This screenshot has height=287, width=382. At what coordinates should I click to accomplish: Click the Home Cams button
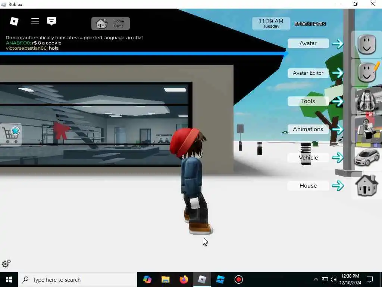coord(110,24)
